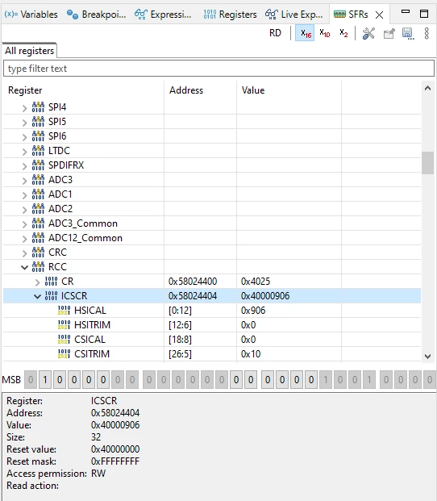Expand the LTDC peripheral node

(x=24, y=152)
